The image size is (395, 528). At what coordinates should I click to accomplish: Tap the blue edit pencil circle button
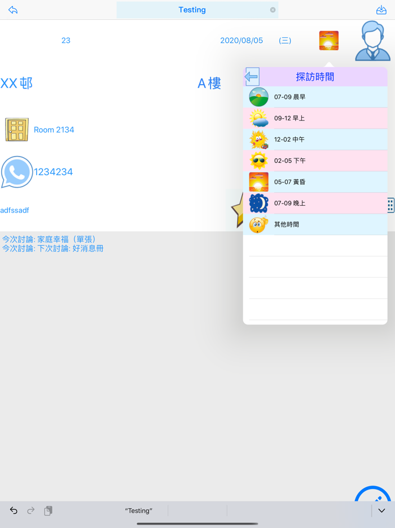373,494
